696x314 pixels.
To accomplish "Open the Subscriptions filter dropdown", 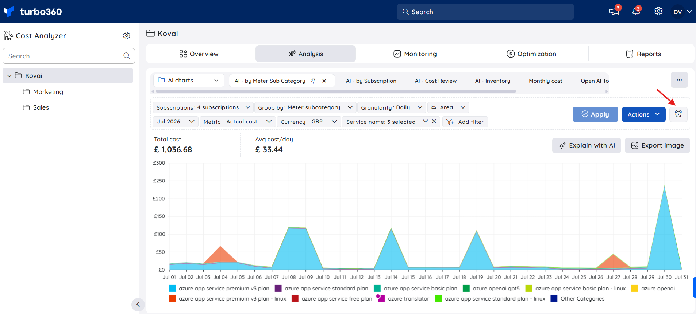I will 203,107.
